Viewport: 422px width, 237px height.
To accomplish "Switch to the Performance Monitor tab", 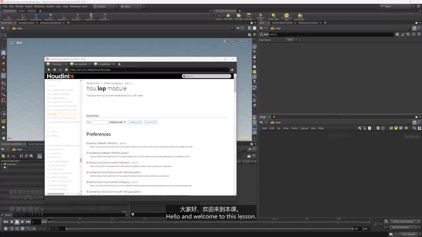I will coord(308,23).
